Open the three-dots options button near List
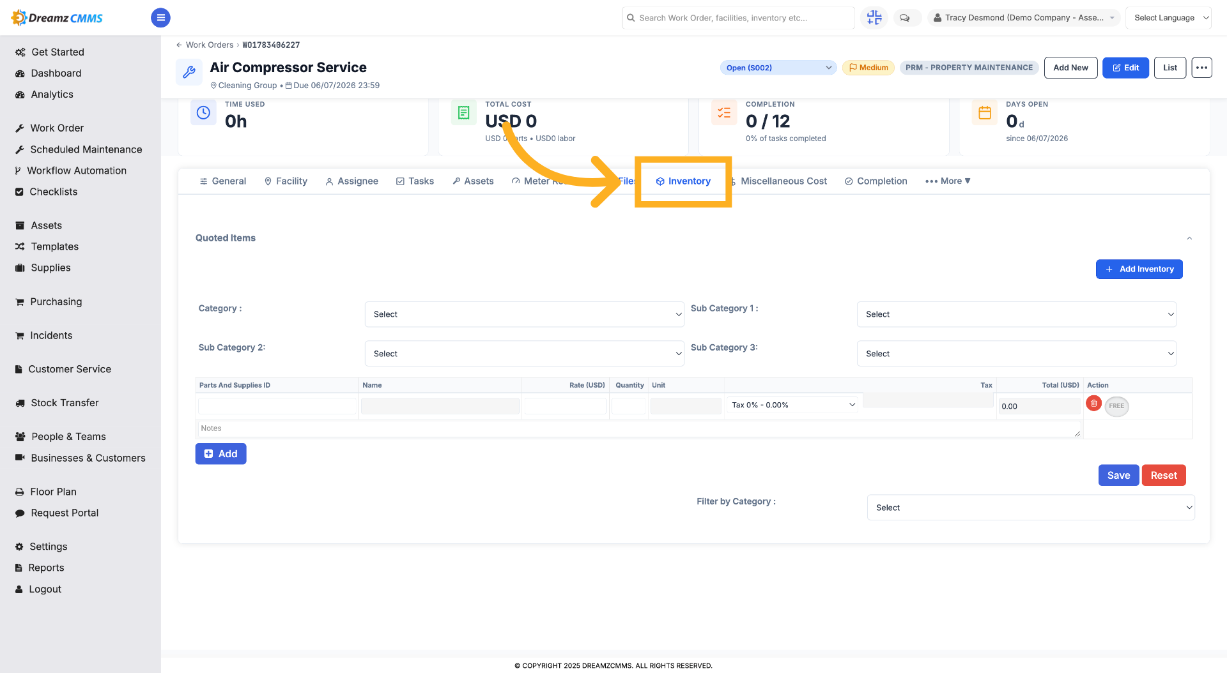 coord(1201,68)
